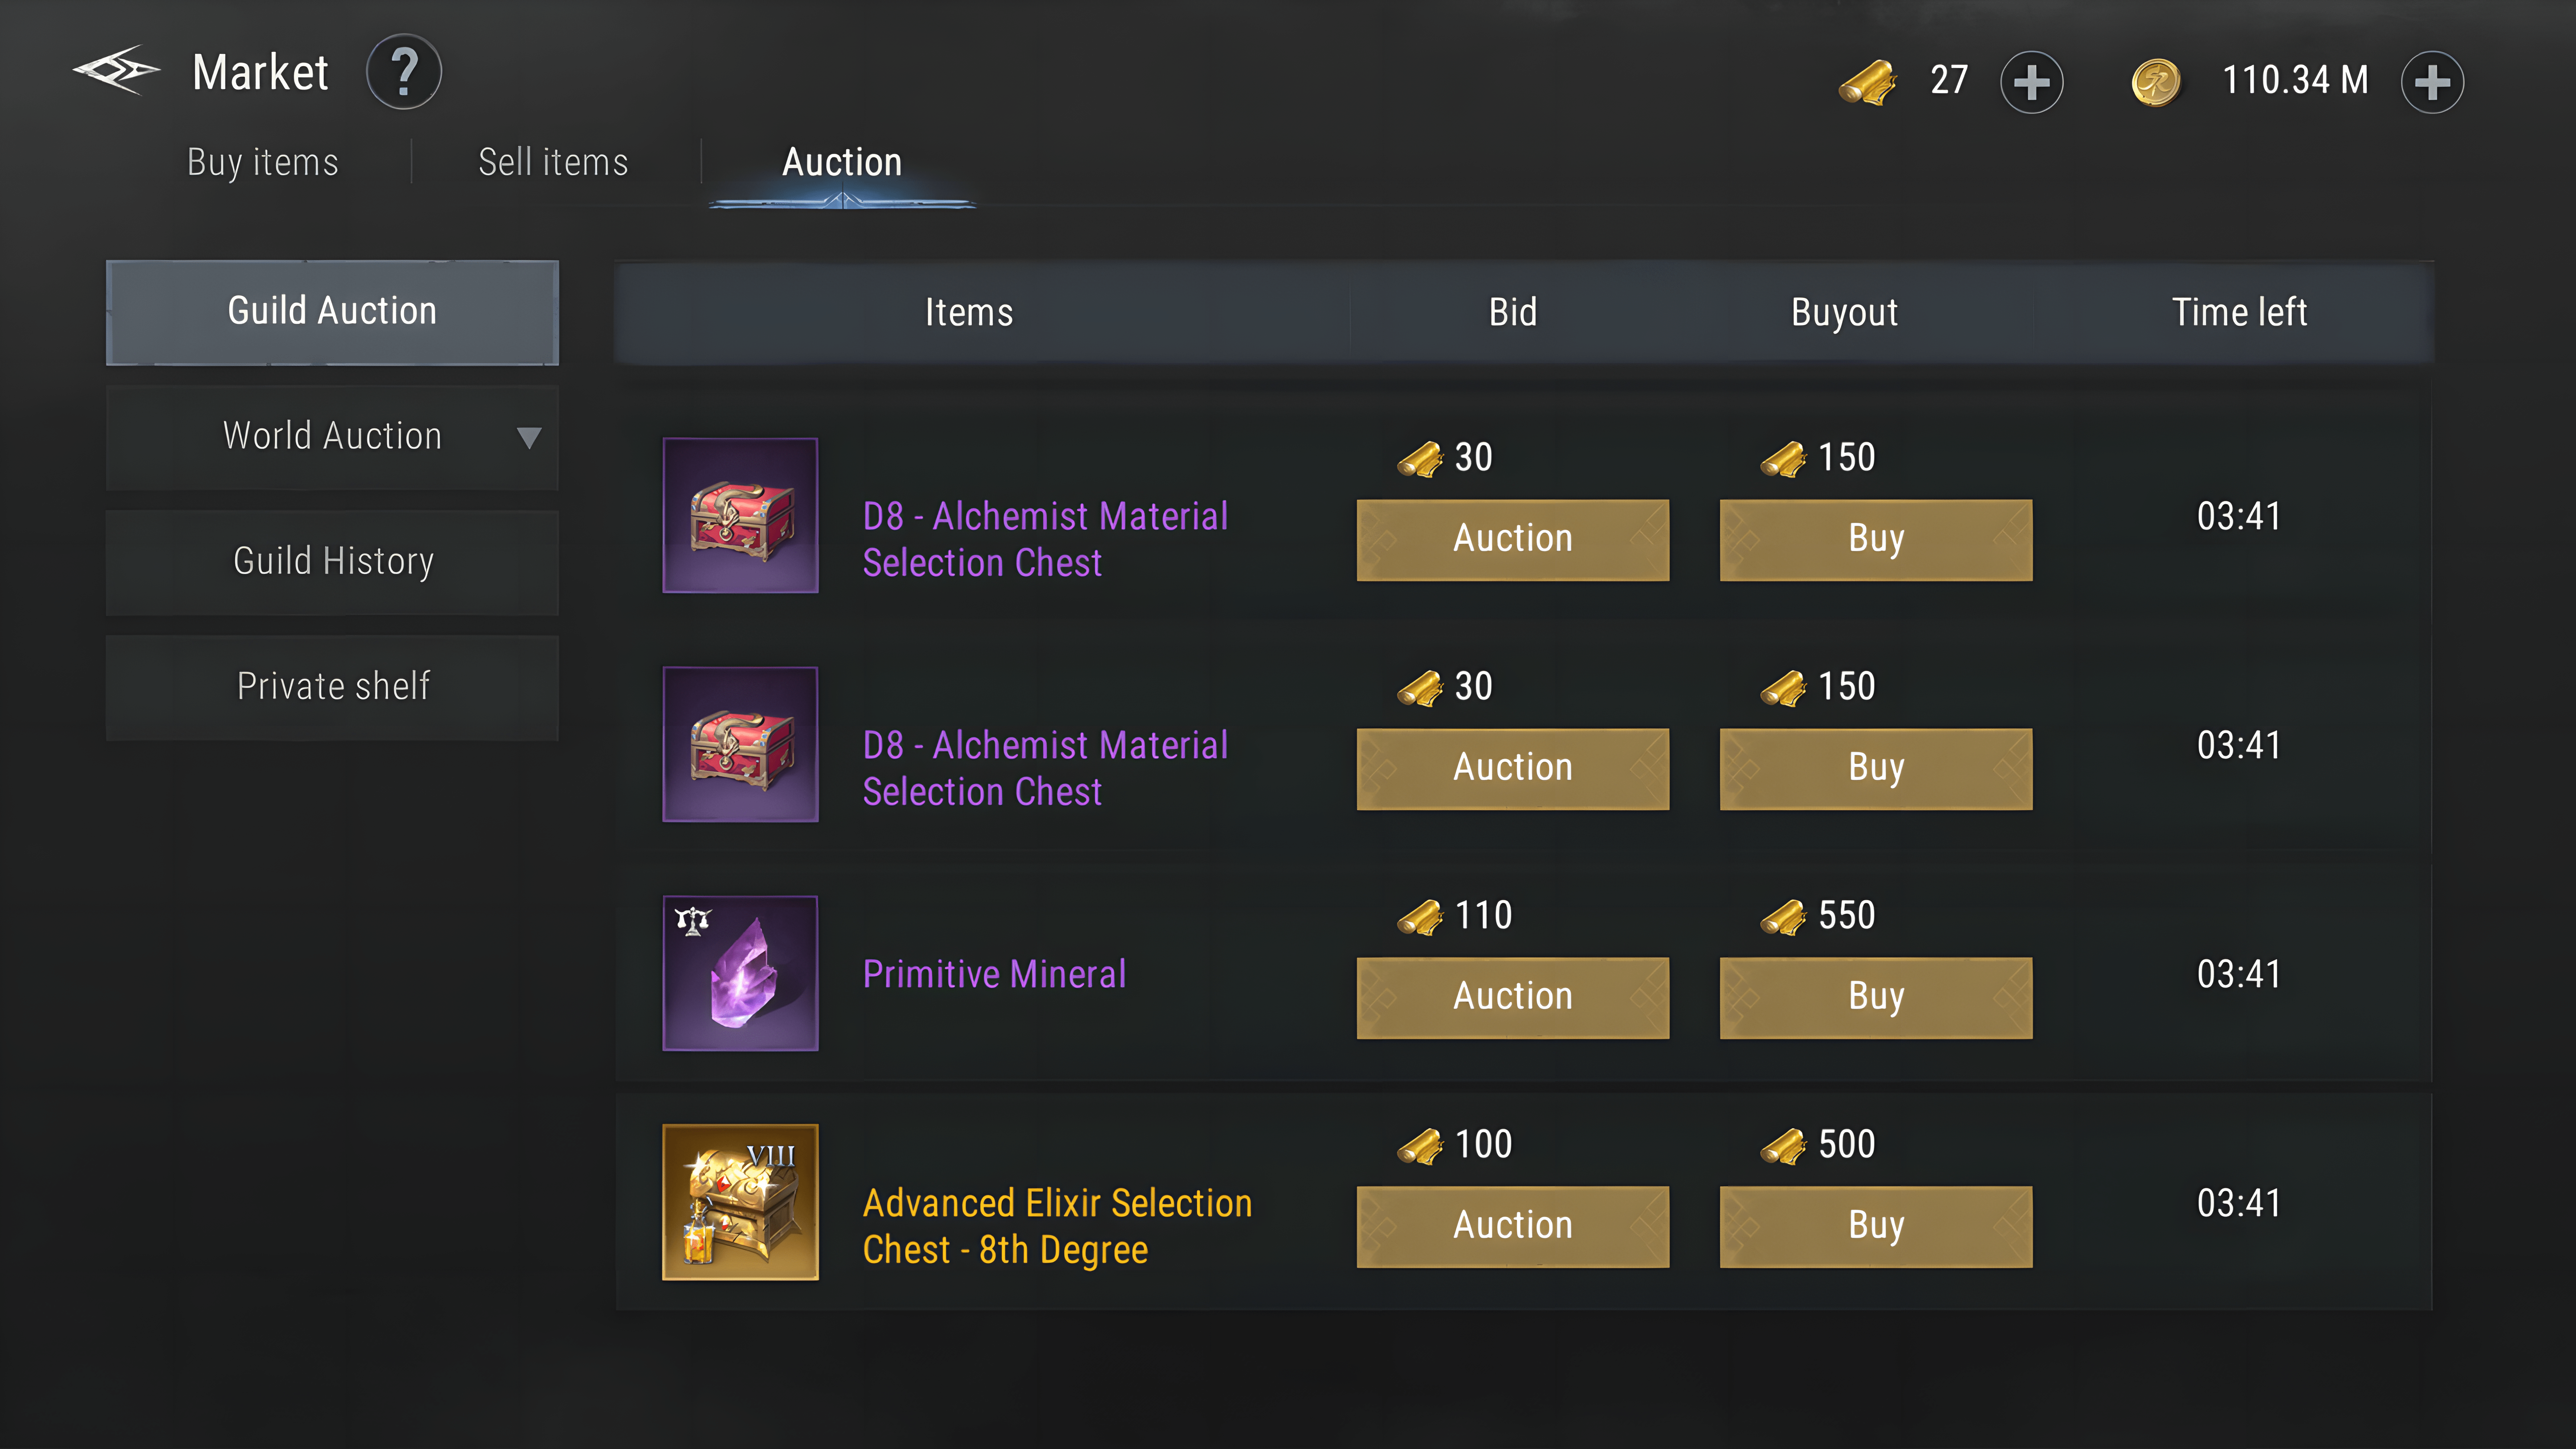Viewport: 2576px width, 1449px height.
Task: Click the gold coin currency icon
Action: pos(2156,81)
